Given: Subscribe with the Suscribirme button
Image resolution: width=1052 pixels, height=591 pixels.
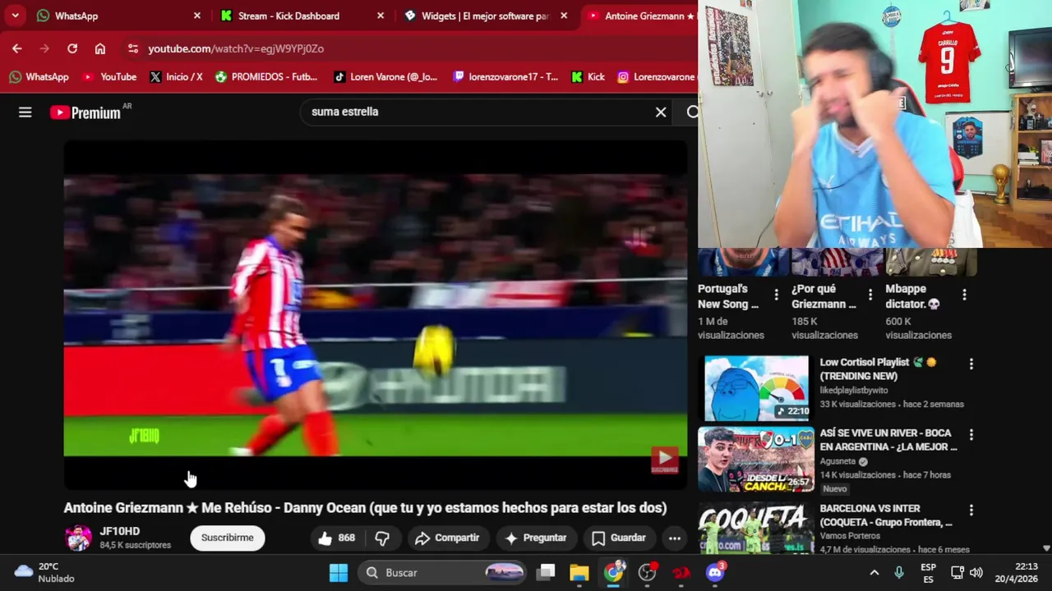Looking at the screenshot, I should coord(228,538).
